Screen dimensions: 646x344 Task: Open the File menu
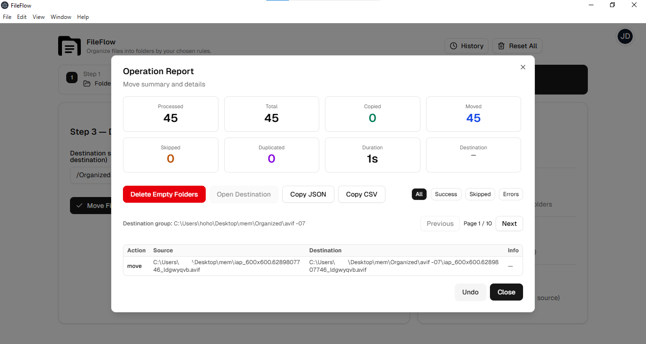coord(7,17)
